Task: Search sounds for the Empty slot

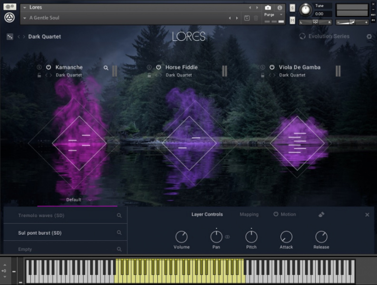Action: [119, 249]
